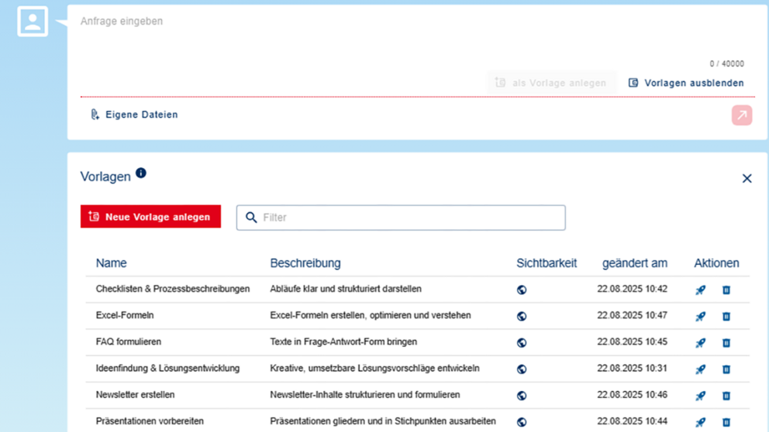This screenshot has height=432, width=769.
Task: Click als Vorlage anlegen button
Action: coord(551,83)
